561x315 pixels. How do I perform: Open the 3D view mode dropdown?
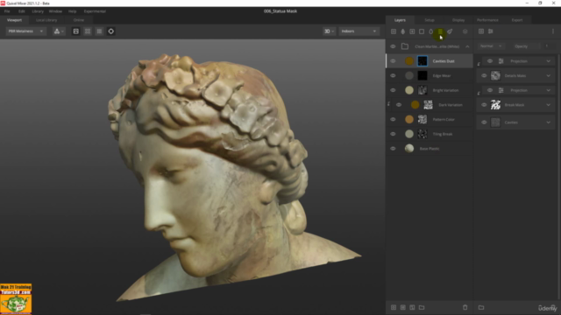(x=329, y=31)
